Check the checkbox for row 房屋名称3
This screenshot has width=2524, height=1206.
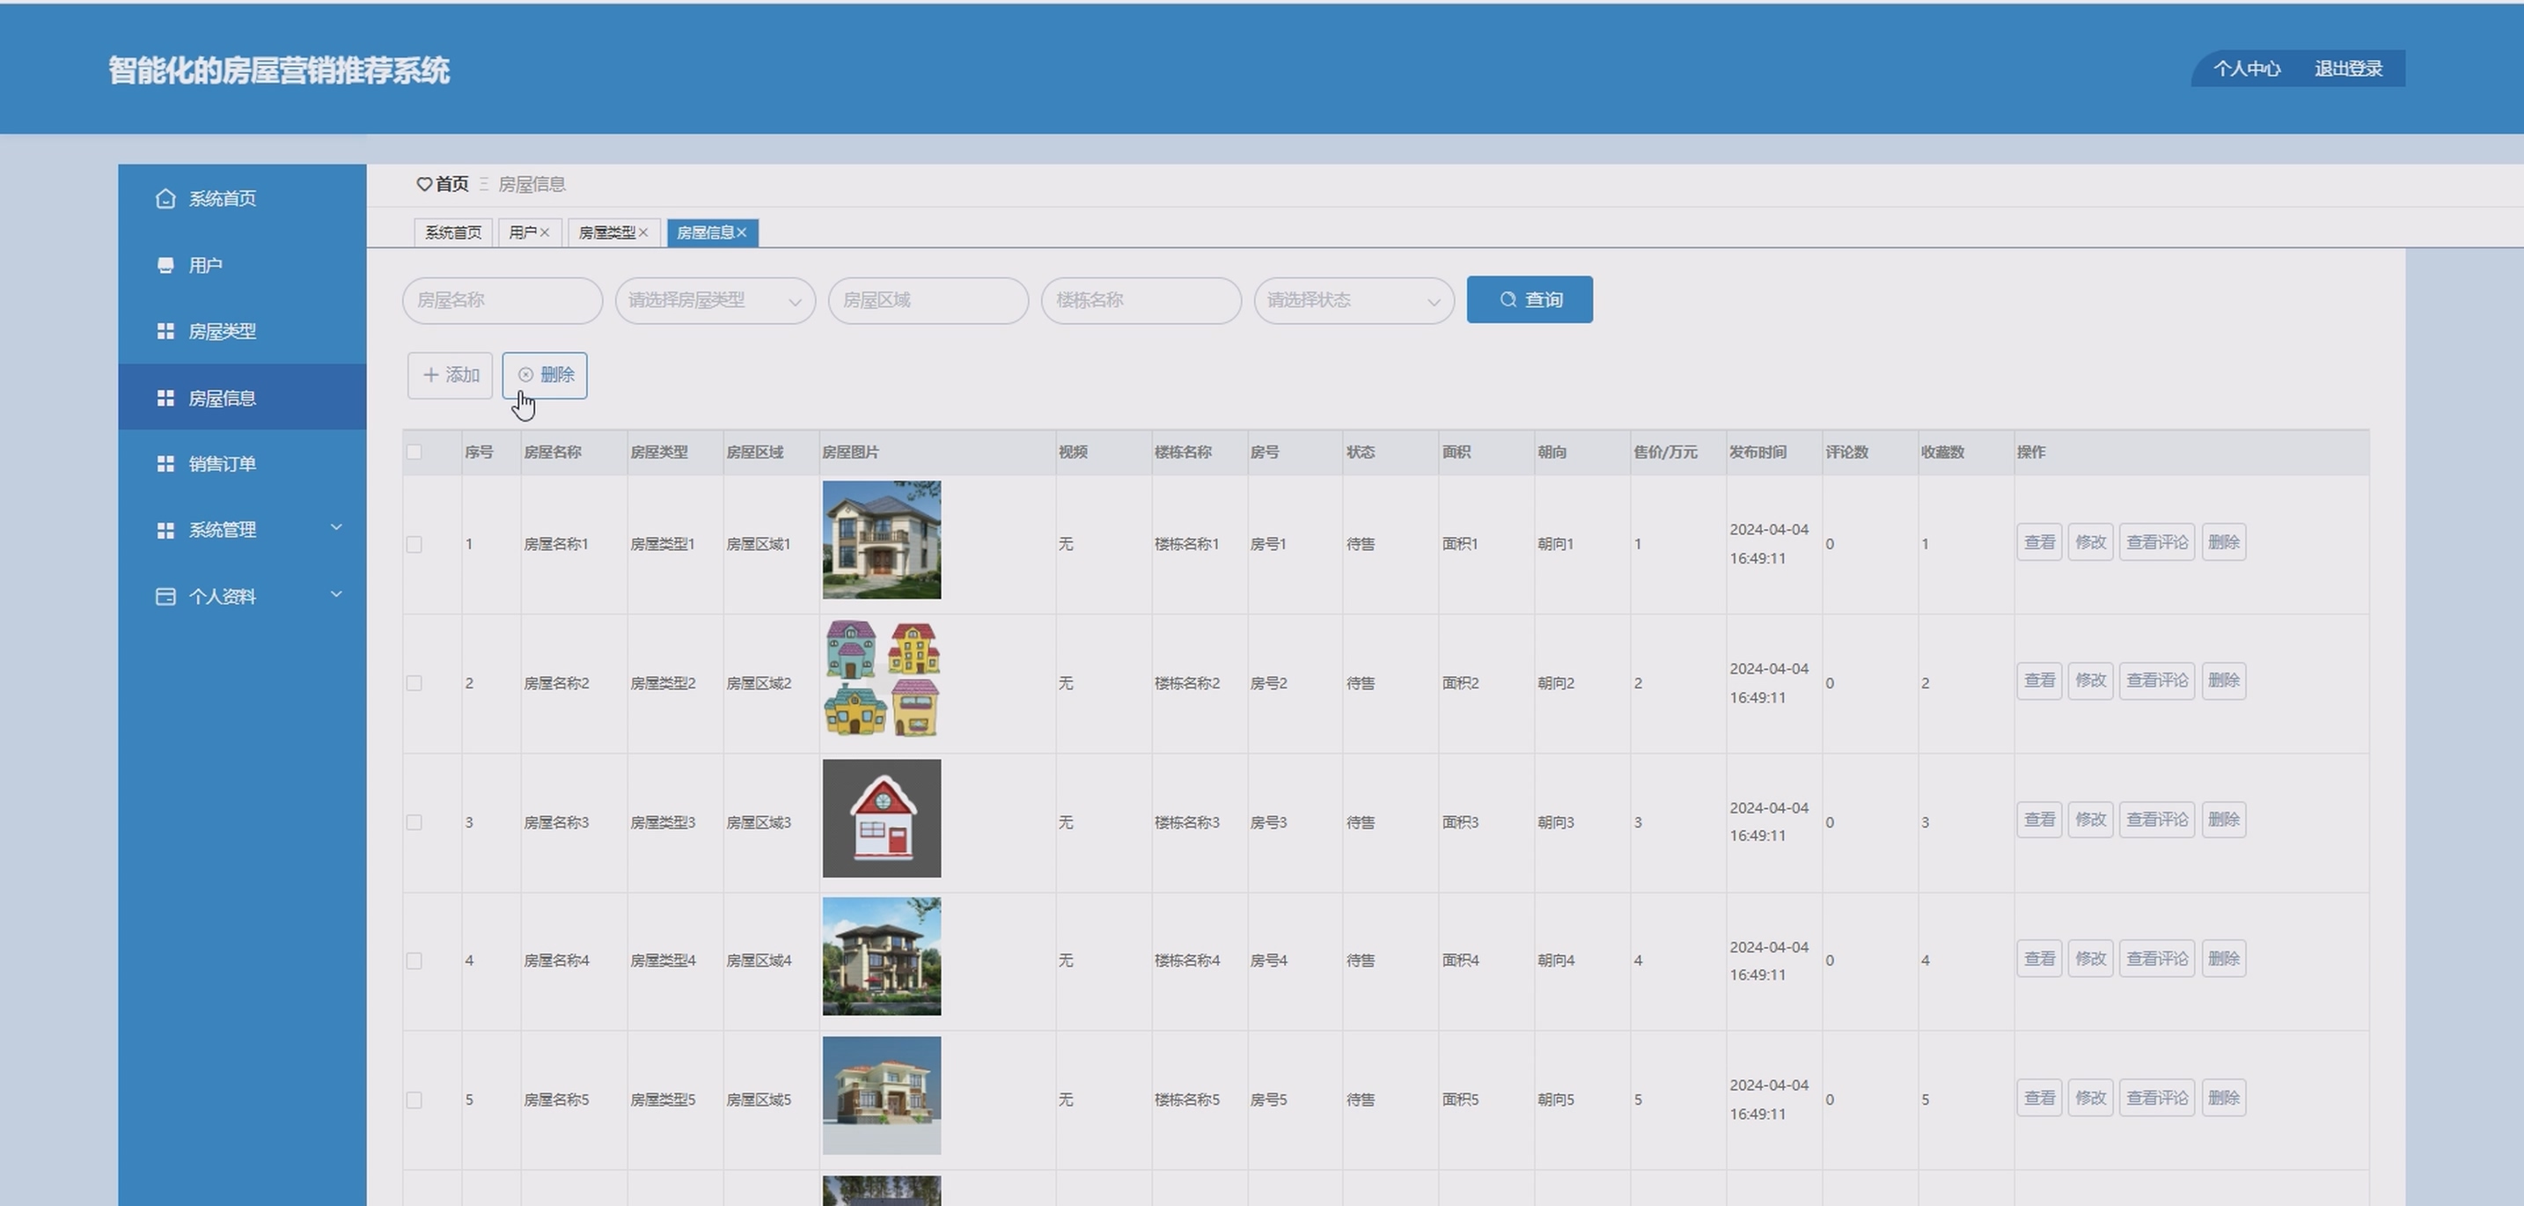tap(415, 822)
